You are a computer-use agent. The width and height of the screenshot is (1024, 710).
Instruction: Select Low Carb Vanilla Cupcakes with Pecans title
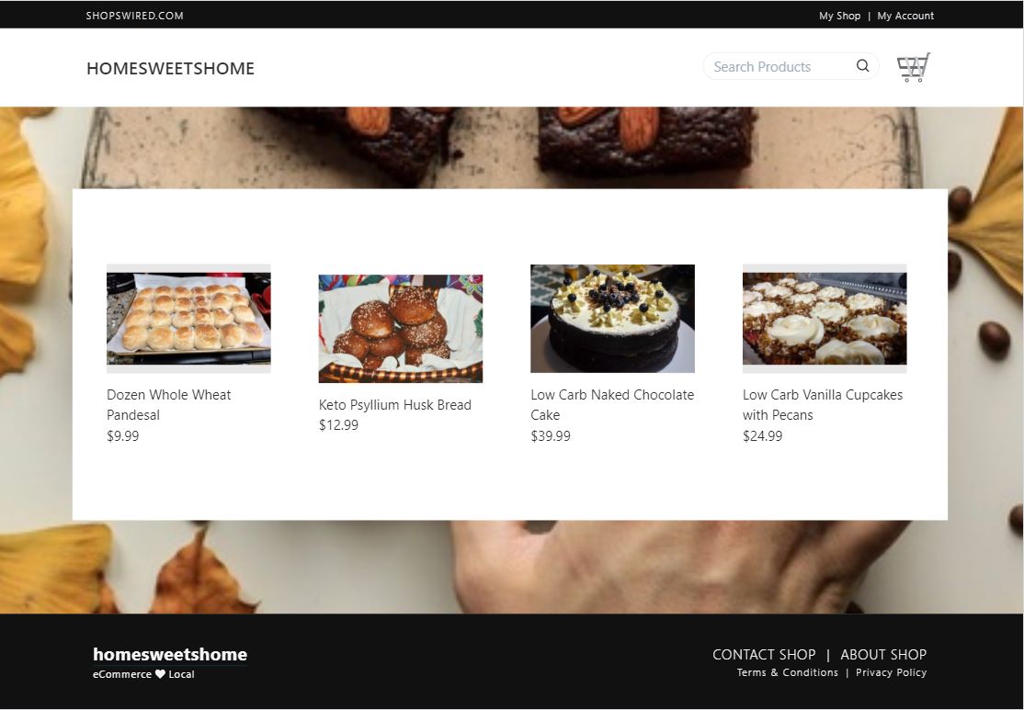point(823,404)
